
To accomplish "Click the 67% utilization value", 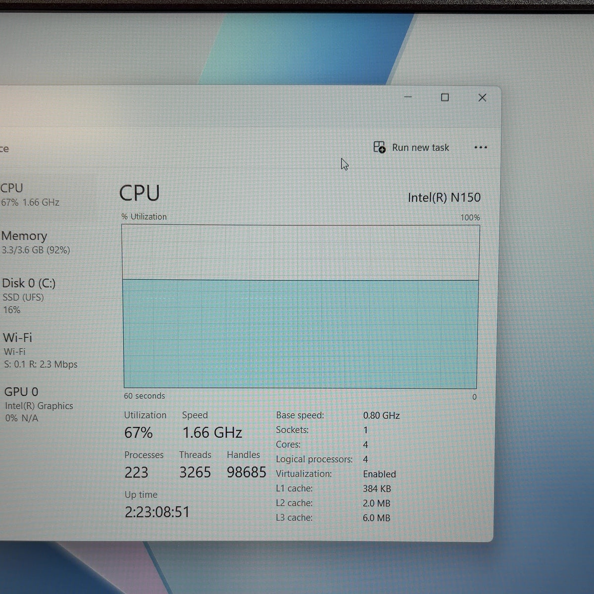I will point(139,433).
